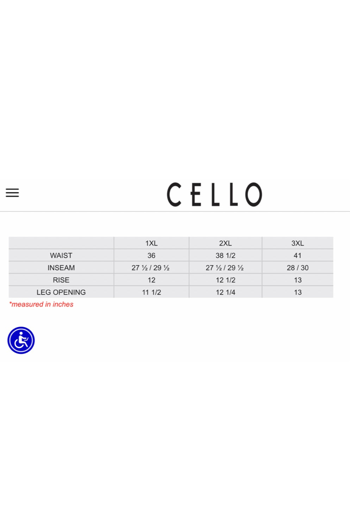Select the 1XL column header
Image resolution: width=350 pixels, height=525 pixels.
(x=151, y=243)
